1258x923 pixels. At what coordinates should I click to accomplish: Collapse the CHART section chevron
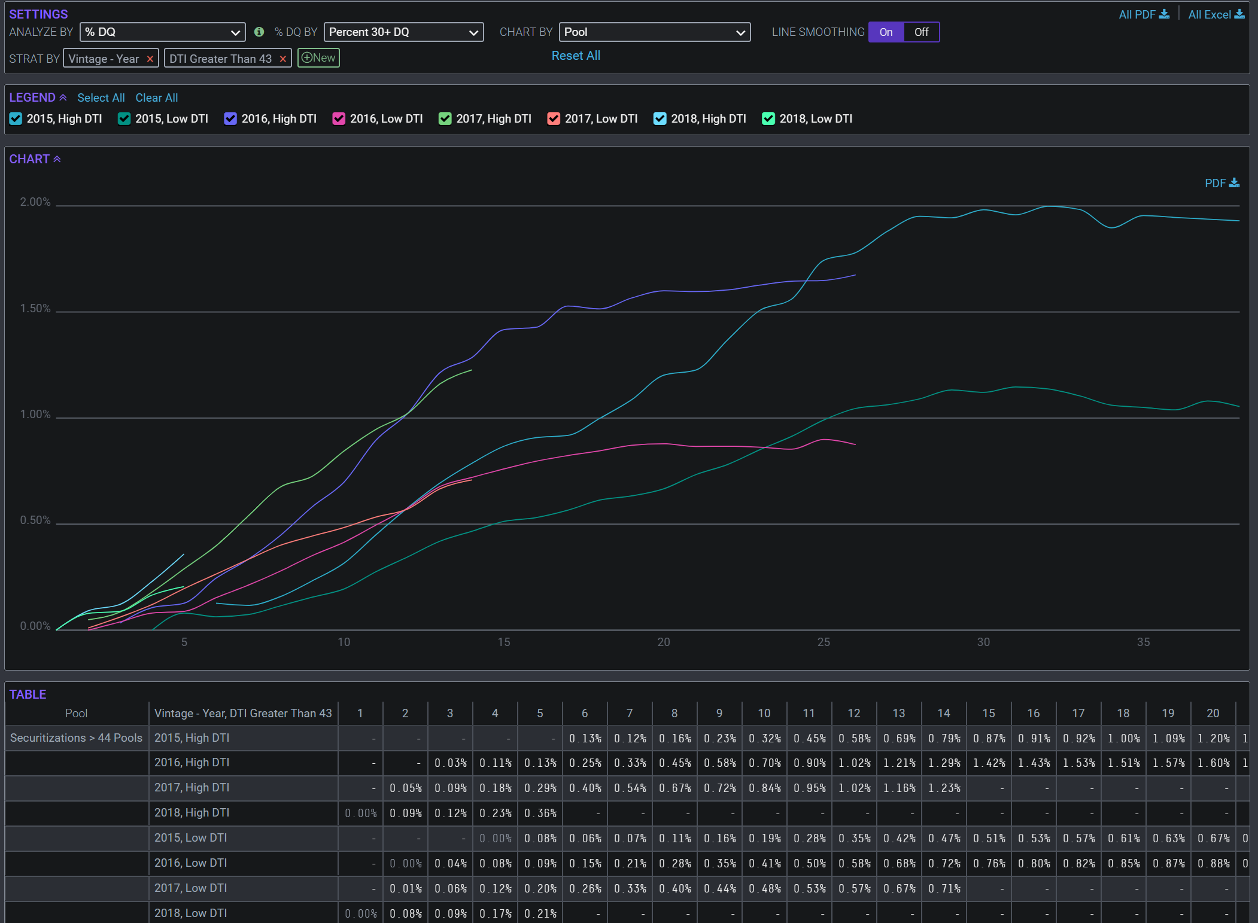[57, 159]
